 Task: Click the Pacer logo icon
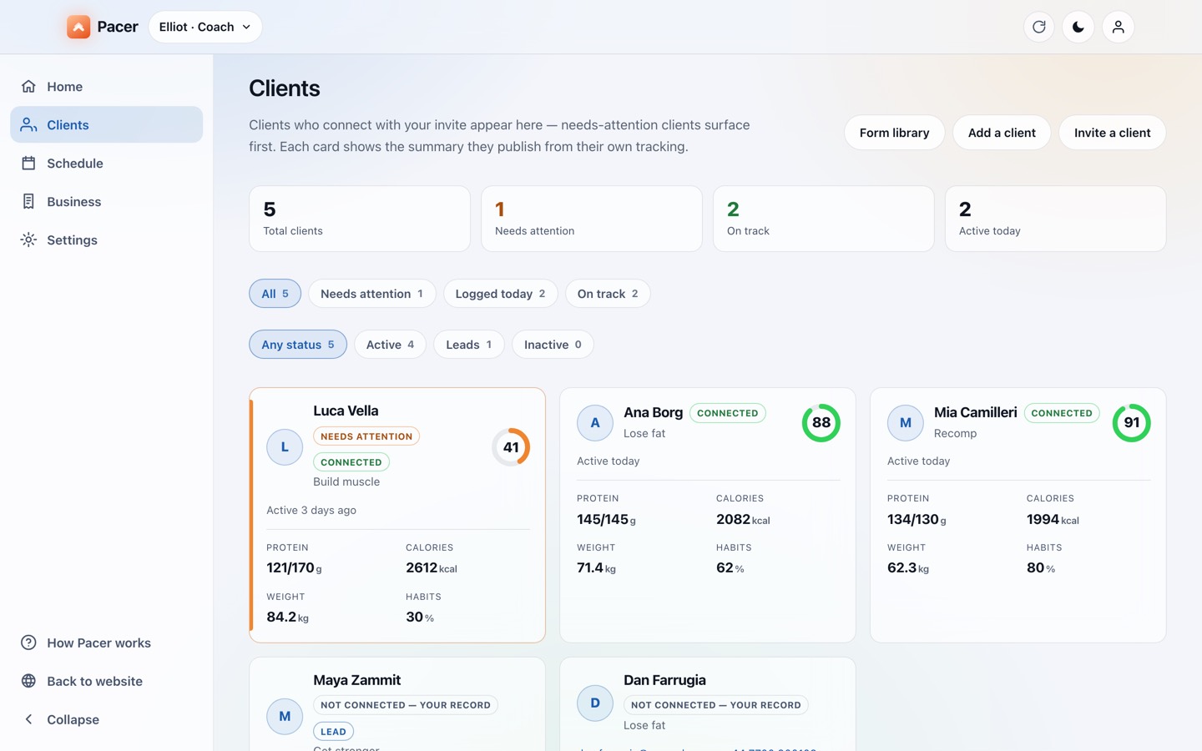(x=78, y=27)
